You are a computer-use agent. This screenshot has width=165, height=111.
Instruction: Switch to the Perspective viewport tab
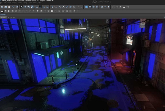tap(3, 15)
